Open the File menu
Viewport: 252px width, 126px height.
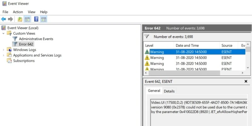[x=5, y=12]
